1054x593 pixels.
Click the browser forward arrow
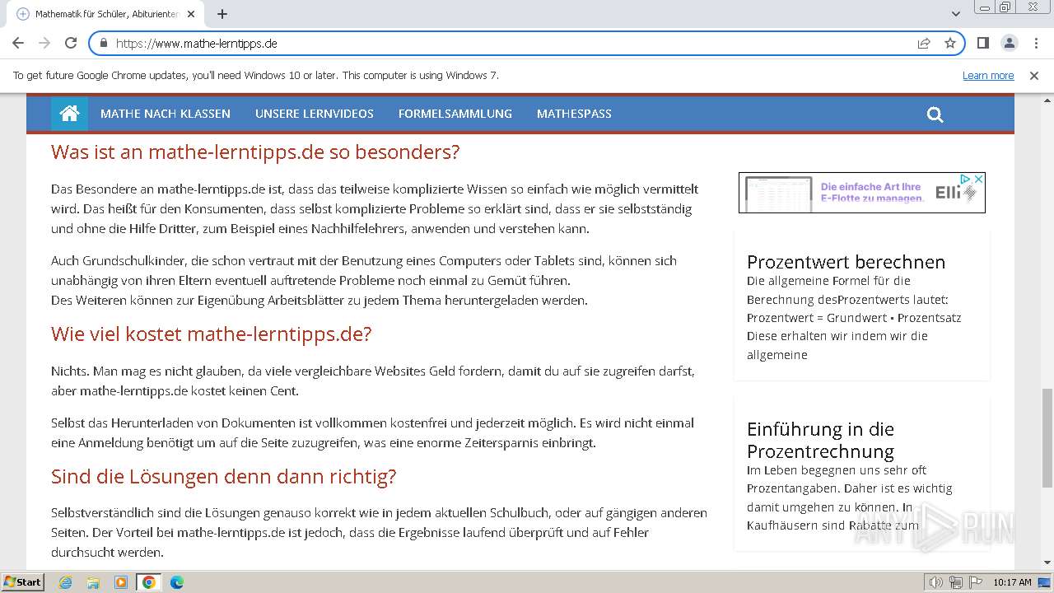44,43
